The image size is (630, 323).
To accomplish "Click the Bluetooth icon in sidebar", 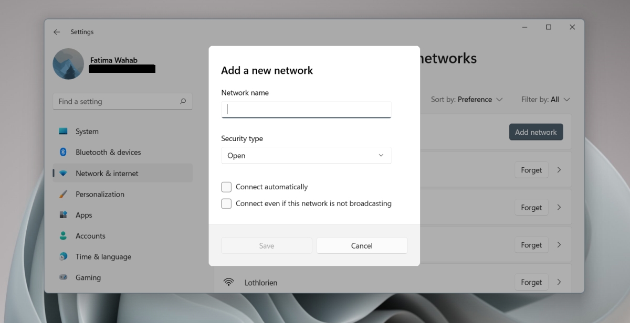I will click(x=63, y=152).
